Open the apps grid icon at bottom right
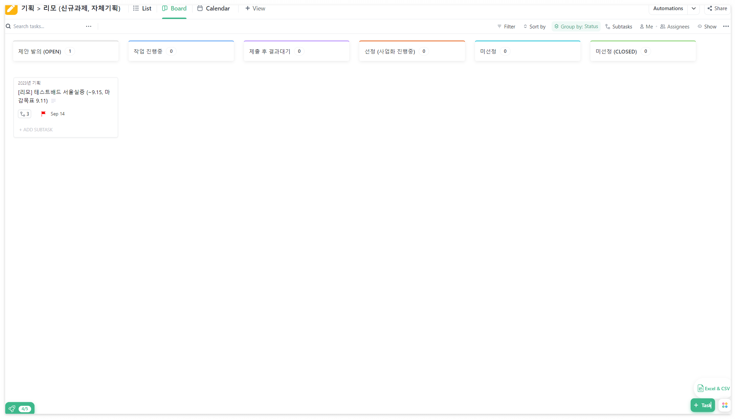The image size is (736, 419). coord(724,405)
